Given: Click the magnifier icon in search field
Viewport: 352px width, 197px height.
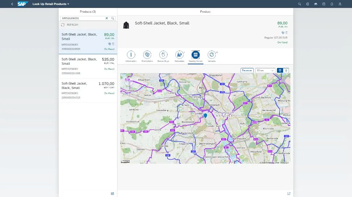Looking at the screenshot, I should [112, 18].
